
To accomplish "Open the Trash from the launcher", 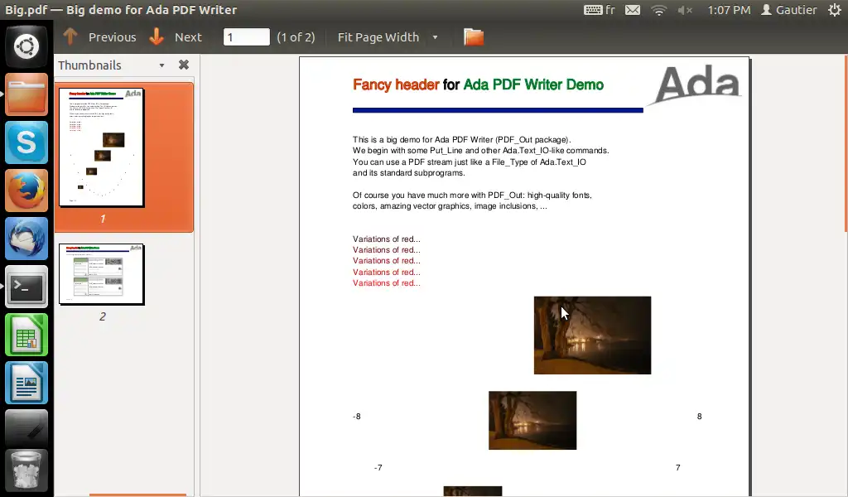I will (x=26, y=470).
